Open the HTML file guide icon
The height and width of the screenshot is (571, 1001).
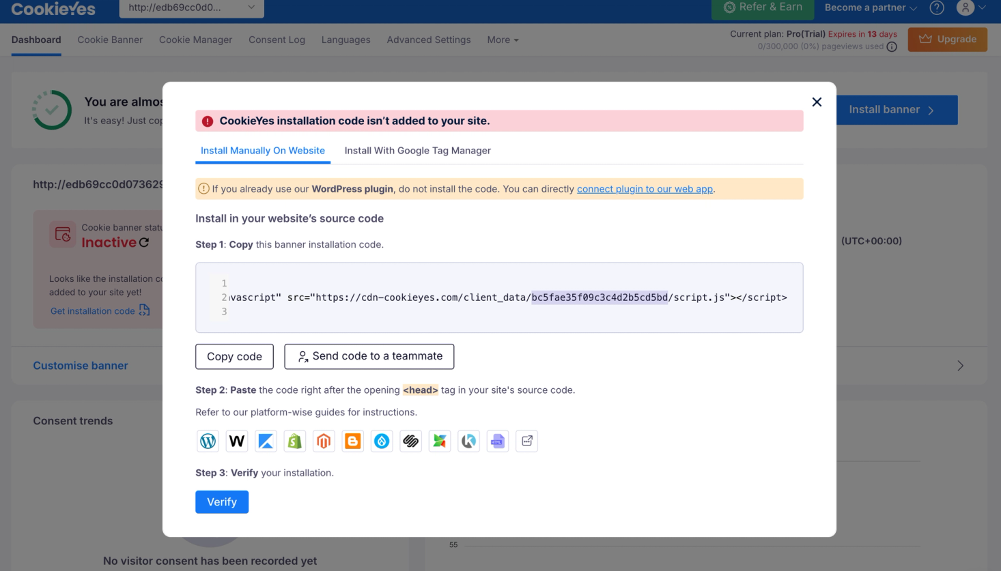pyautogui.click(x=498, y=441)
